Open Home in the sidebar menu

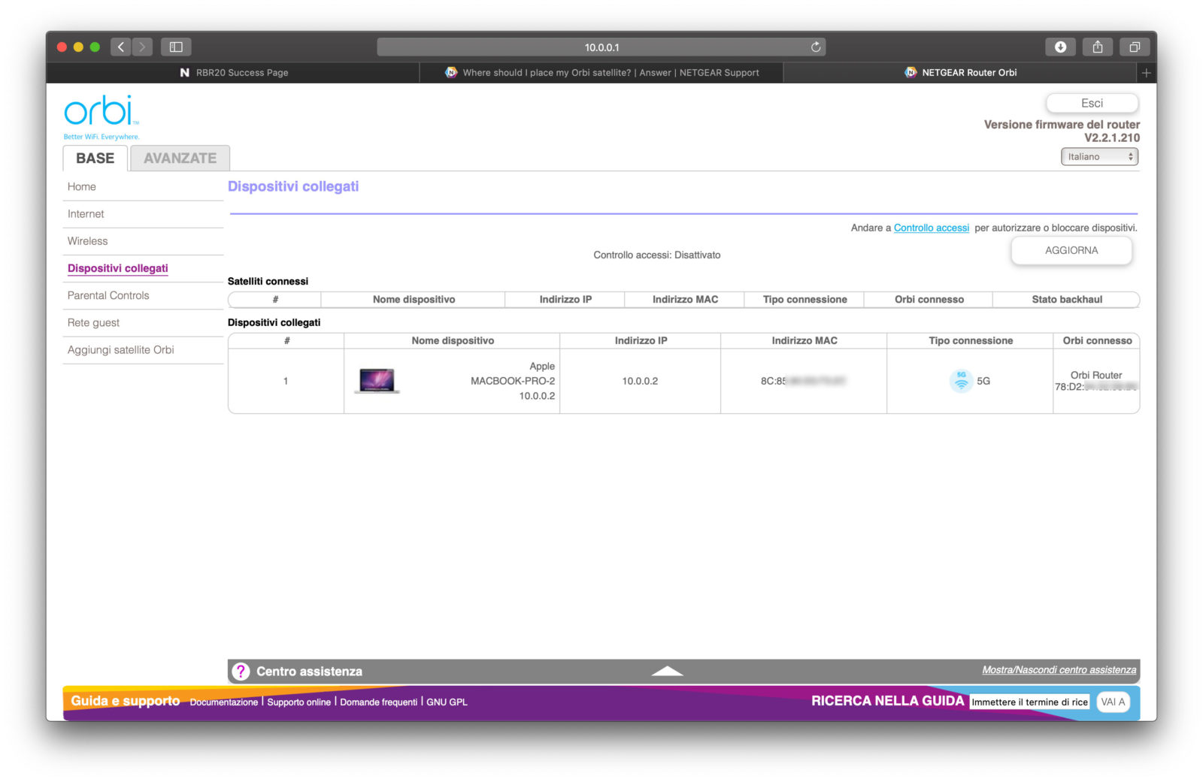(82, 187)
